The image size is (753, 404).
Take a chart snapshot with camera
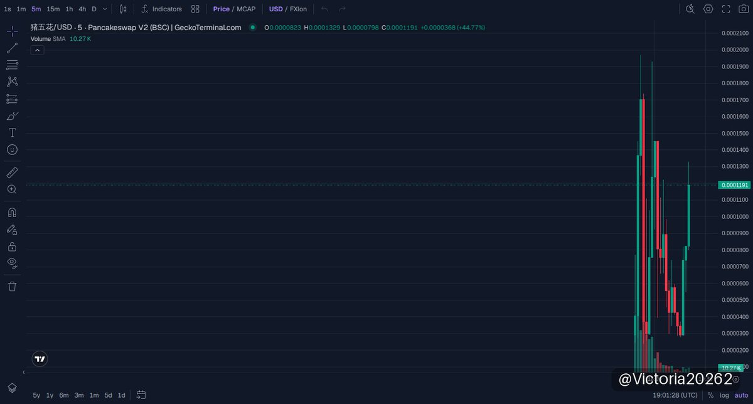744,9
